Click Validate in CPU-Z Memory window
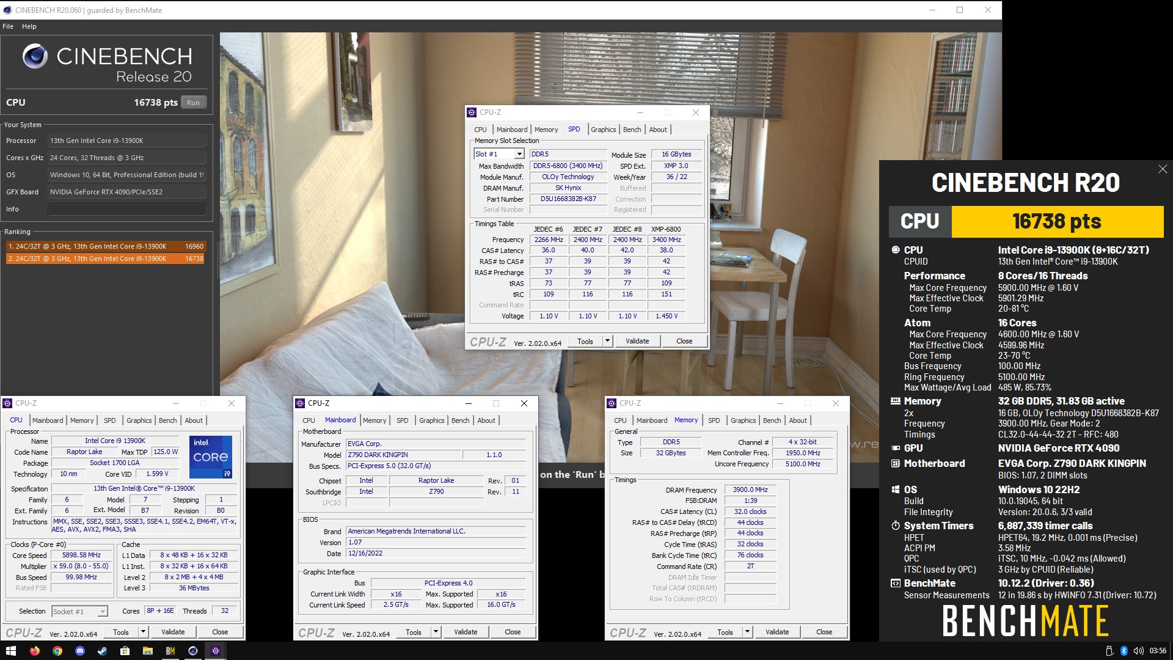Screen dimensions: 1173x660 [777, 632]
